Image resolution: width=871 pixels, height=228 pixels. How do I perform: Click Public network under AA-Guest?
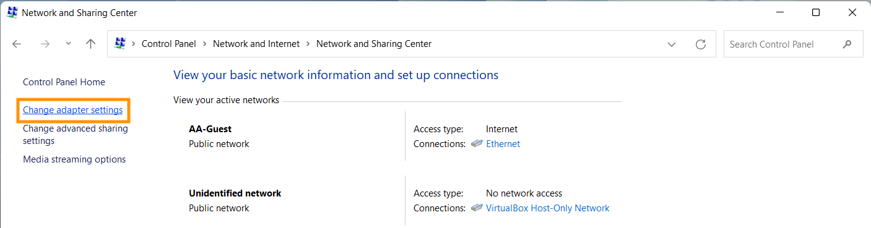coord(219,144)
